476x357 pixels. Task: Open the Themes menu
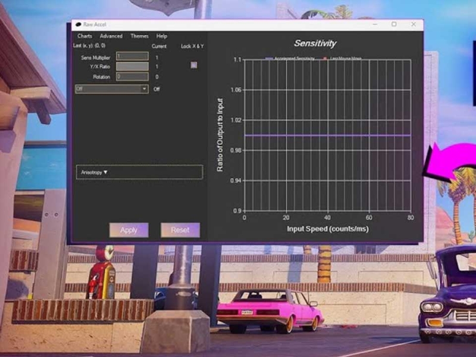pos(139,36)
